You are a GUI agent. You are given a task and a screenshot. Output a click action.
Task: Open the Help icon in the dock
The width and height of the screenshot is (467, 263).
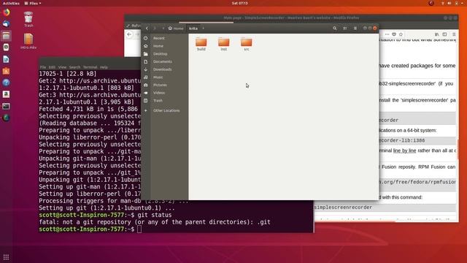tap(6, 83)
